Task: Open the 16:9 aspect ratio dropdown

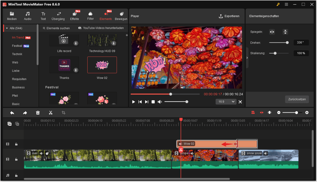Action: (226, 102)
